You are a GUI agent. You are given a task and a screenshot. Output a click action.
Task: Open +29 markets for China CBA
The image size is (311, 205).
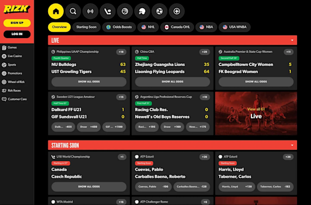204,52
